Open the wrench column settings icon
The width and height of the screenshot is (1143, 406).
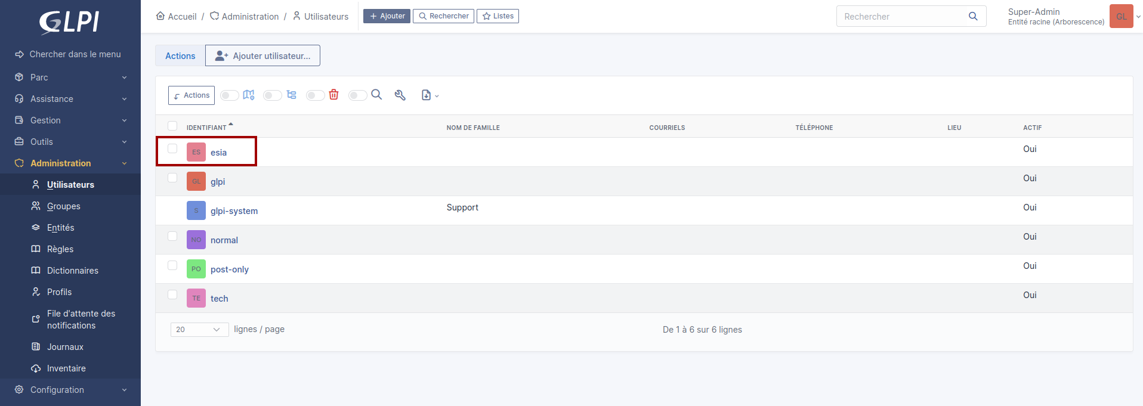click(400, 95)
